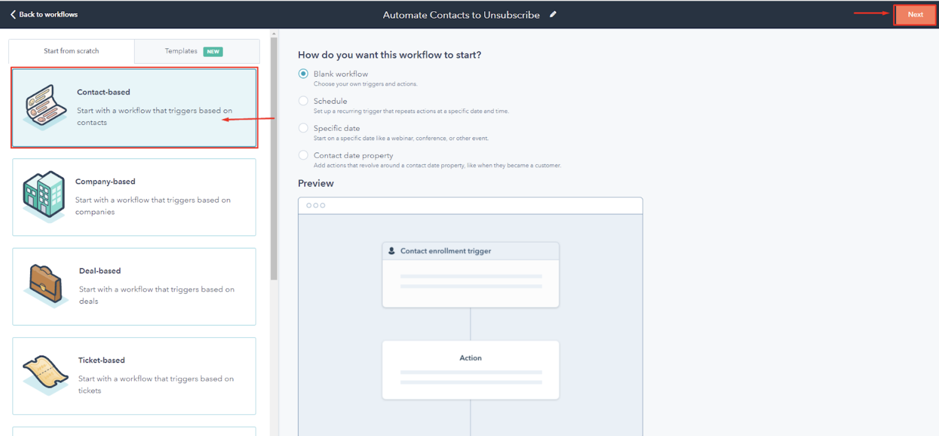Switch to the Templates tab
939x436 pixels.
(197, 51)
